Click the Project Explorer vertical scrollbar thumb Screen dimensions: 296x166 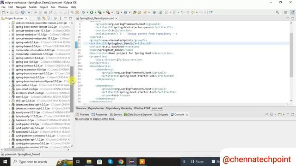72,89
